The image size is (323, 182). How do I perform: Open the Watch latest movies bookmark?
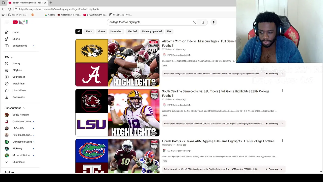69,15
